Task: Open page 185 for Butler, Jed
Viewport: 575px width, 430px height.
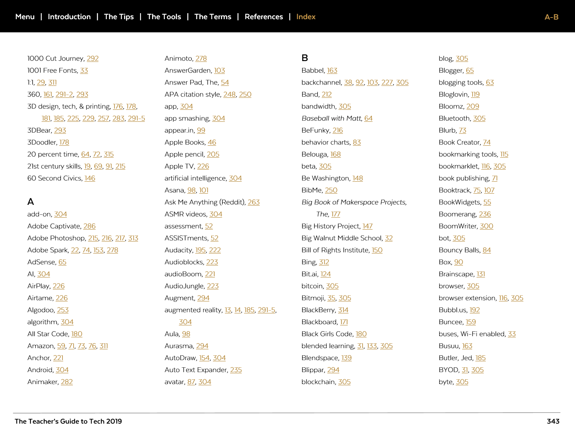Action: pos(481,358)
